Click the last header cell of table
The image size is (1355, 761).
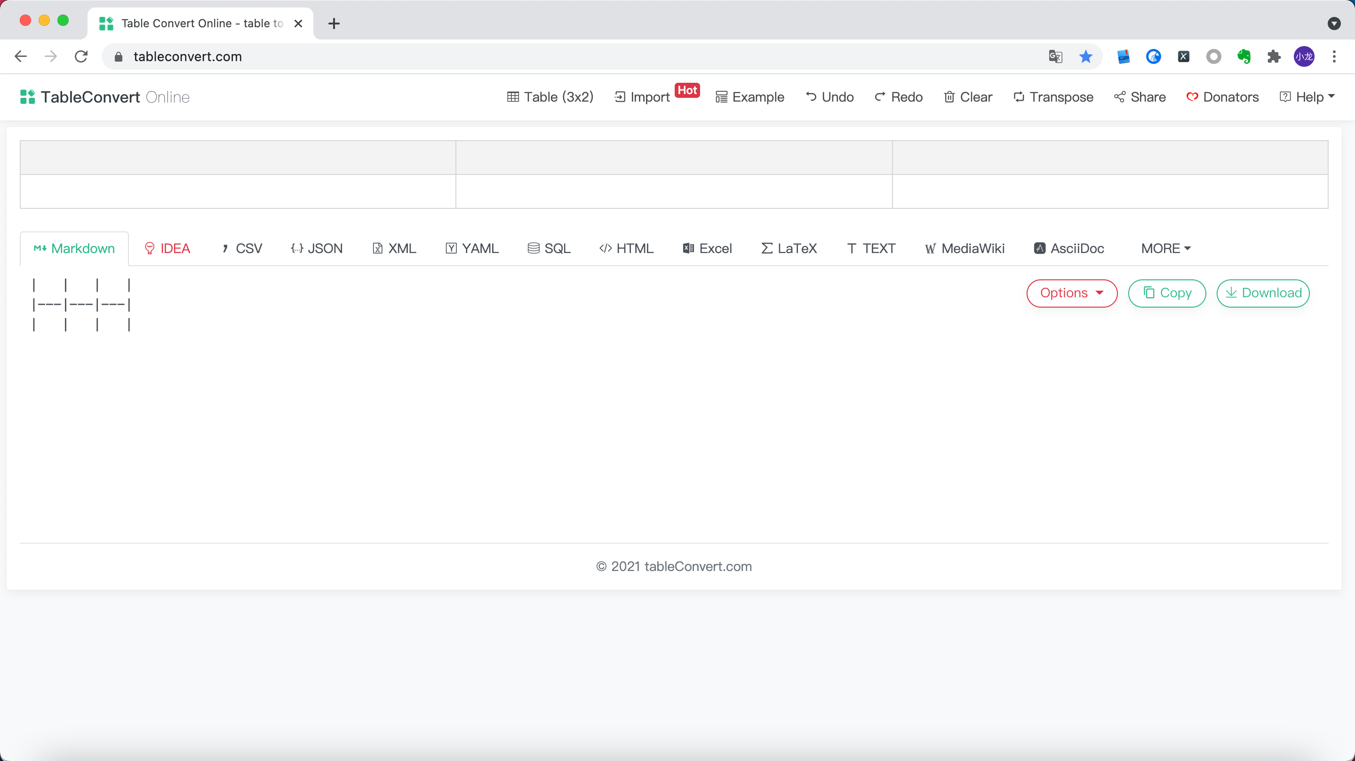tap(1110, 157)
